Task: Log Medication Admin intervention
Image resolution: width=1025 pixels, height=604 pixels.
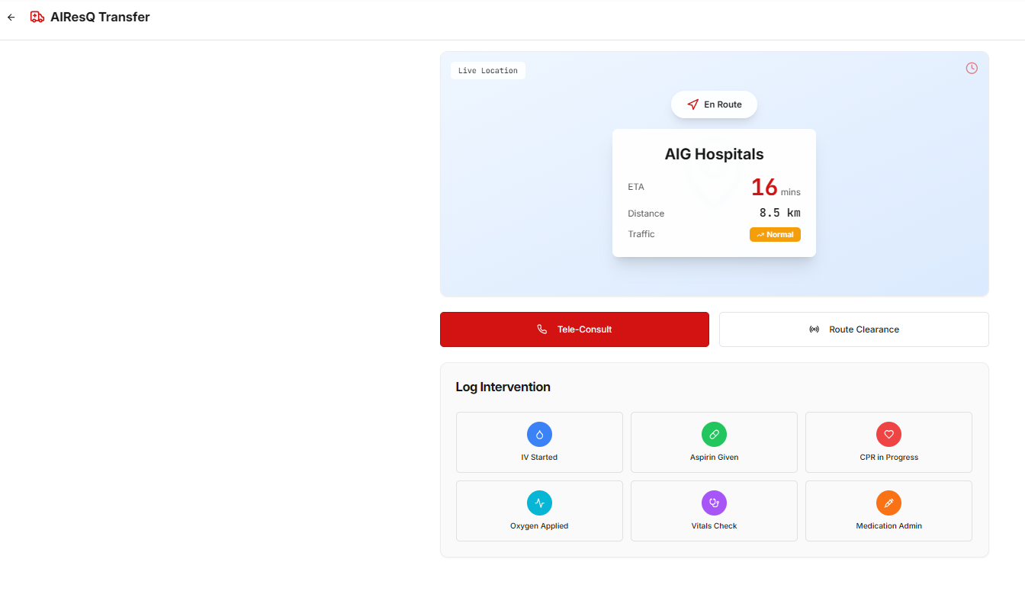Action: coord(888,511)
